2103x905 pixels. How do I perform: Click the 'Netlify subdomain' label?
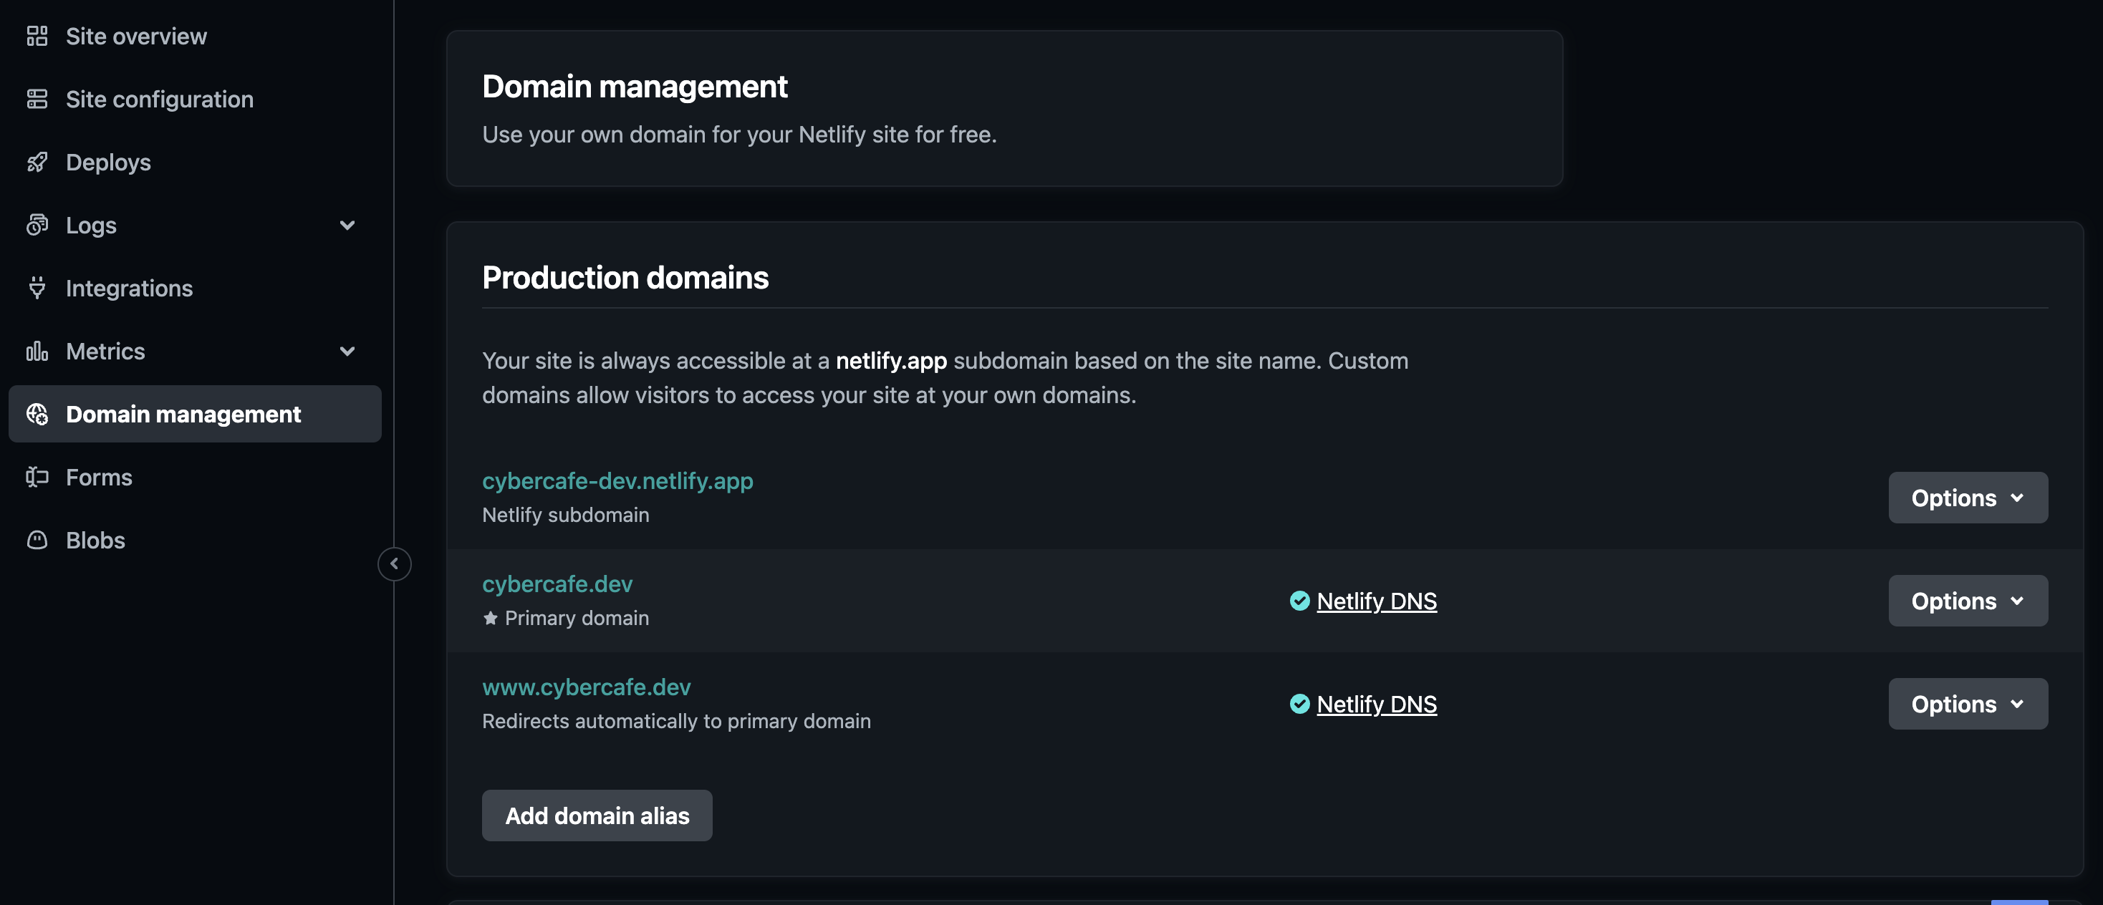[565, 515]
